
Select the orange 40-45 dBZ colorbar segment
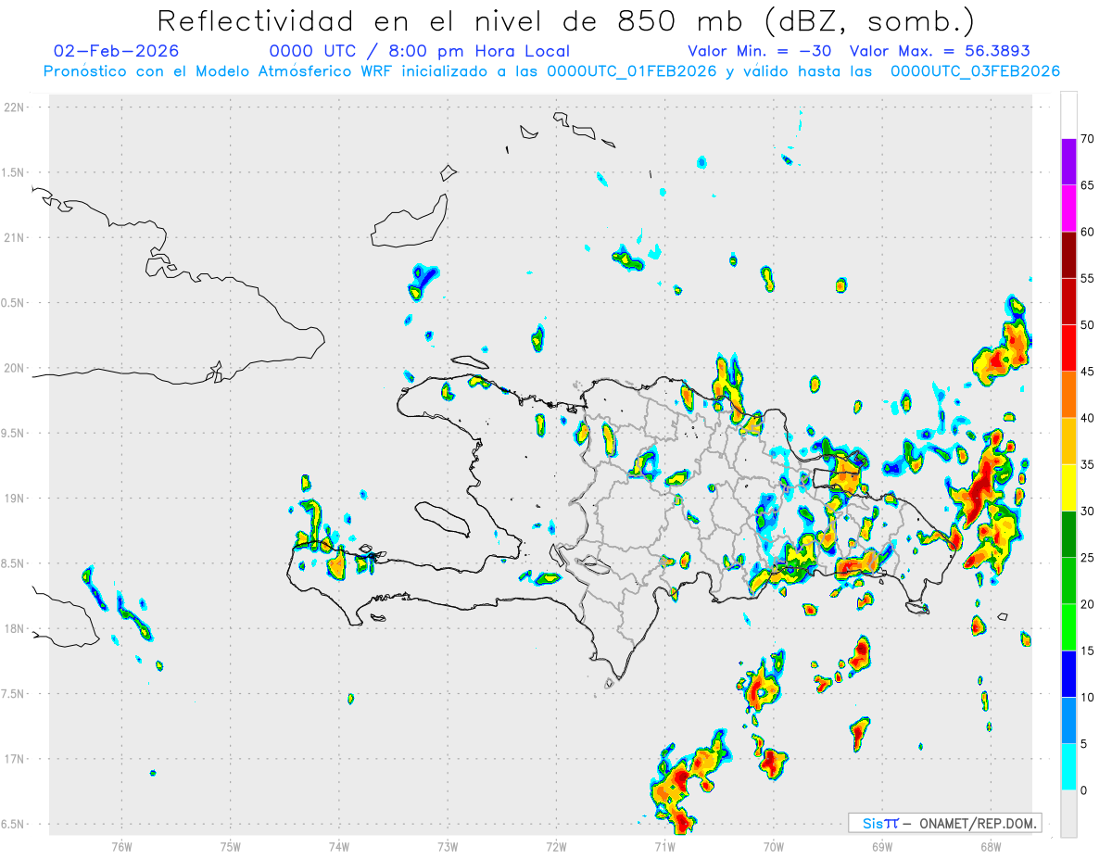pyautogui.click(x=1068, y=395)
